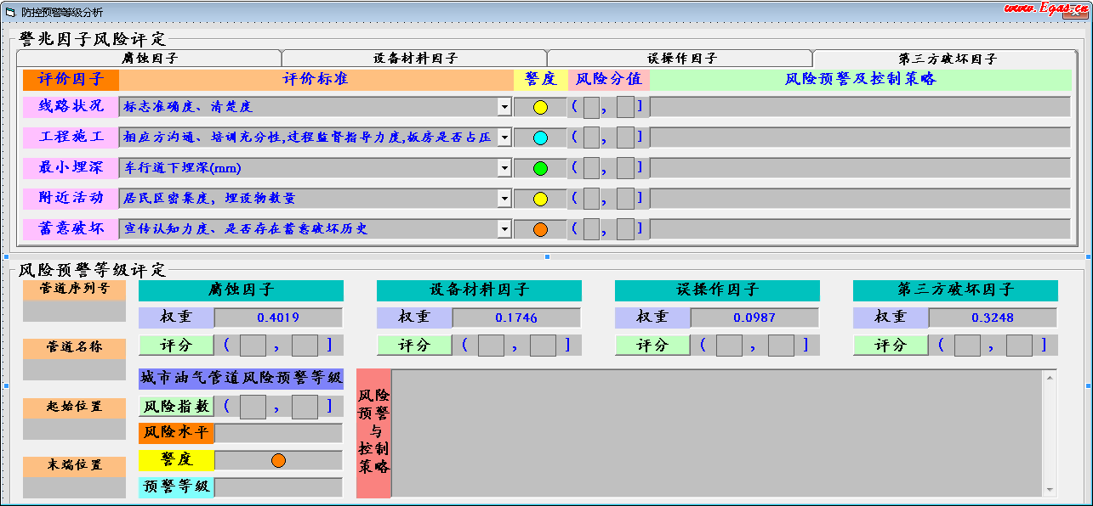Image resolution: width=1093 pixels, height=506 pixels.
Task: Click the cyan warning indicator for 工程施工
Action: click(x=540, y=138)
